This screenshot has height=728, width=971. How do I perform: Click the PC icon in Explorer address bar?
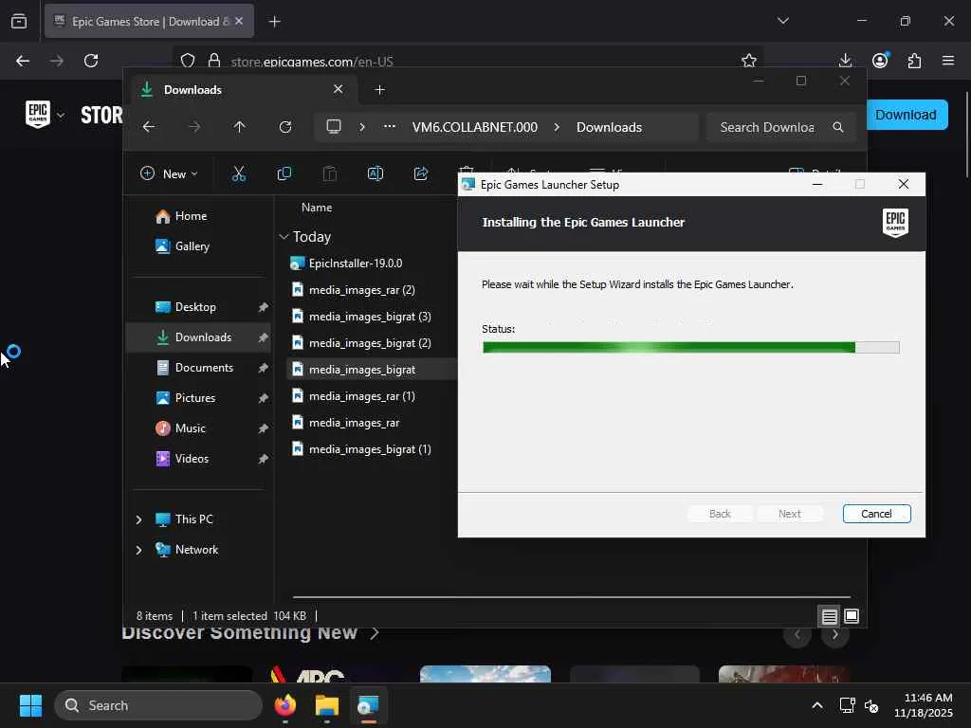[x=334, y=127]
